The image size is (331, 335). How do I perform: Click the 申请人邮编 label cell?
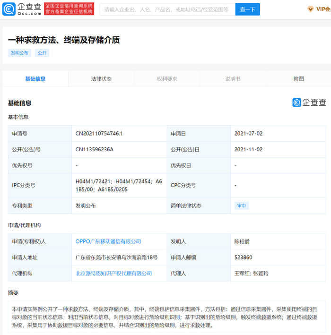199,258
